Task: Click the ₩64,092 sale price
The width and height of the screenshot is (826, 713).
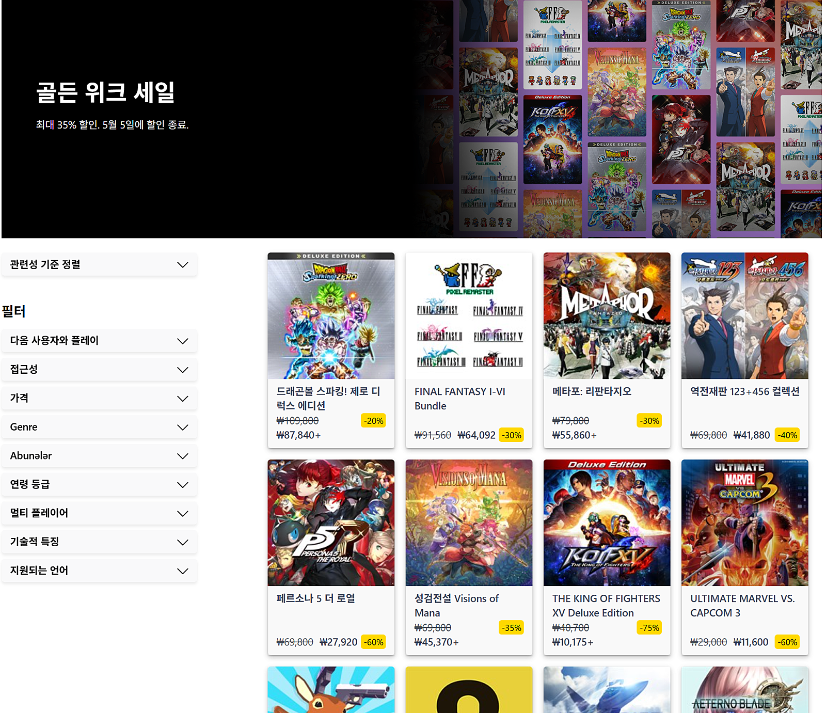Action: (476, 435)
